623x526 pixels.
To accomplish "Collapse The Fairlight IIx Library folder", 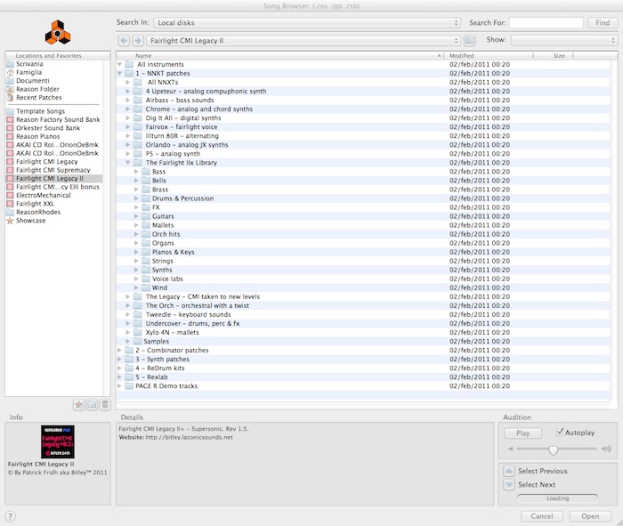I will pyautogui.click(x=129, y=163).
